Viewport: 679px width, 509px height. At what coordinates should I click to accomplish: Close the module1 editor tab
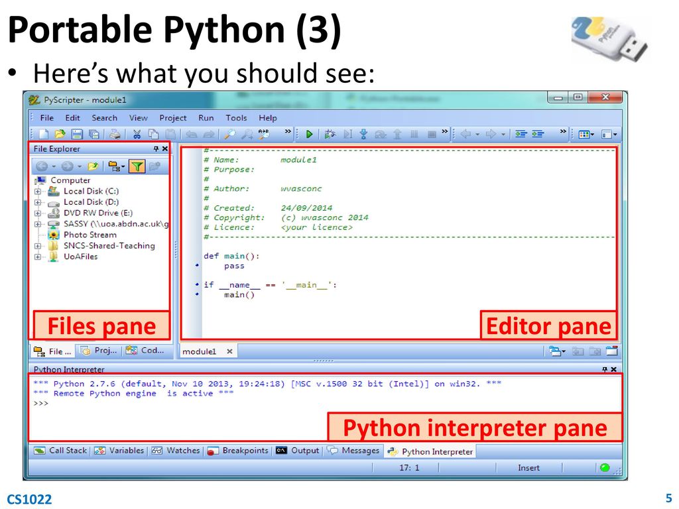tap(229, 351)
